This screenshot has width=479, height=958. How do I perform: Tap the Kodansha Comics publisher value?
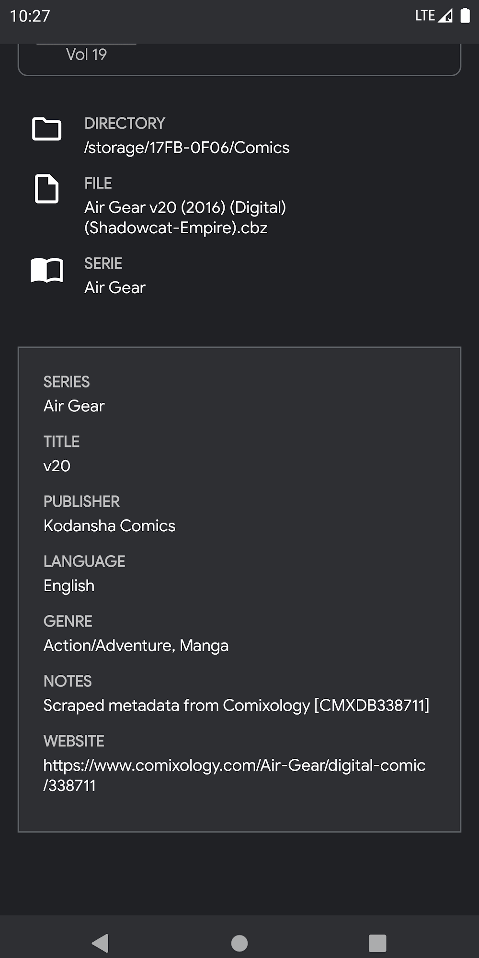pyautogui.click(x=109, y=525)
